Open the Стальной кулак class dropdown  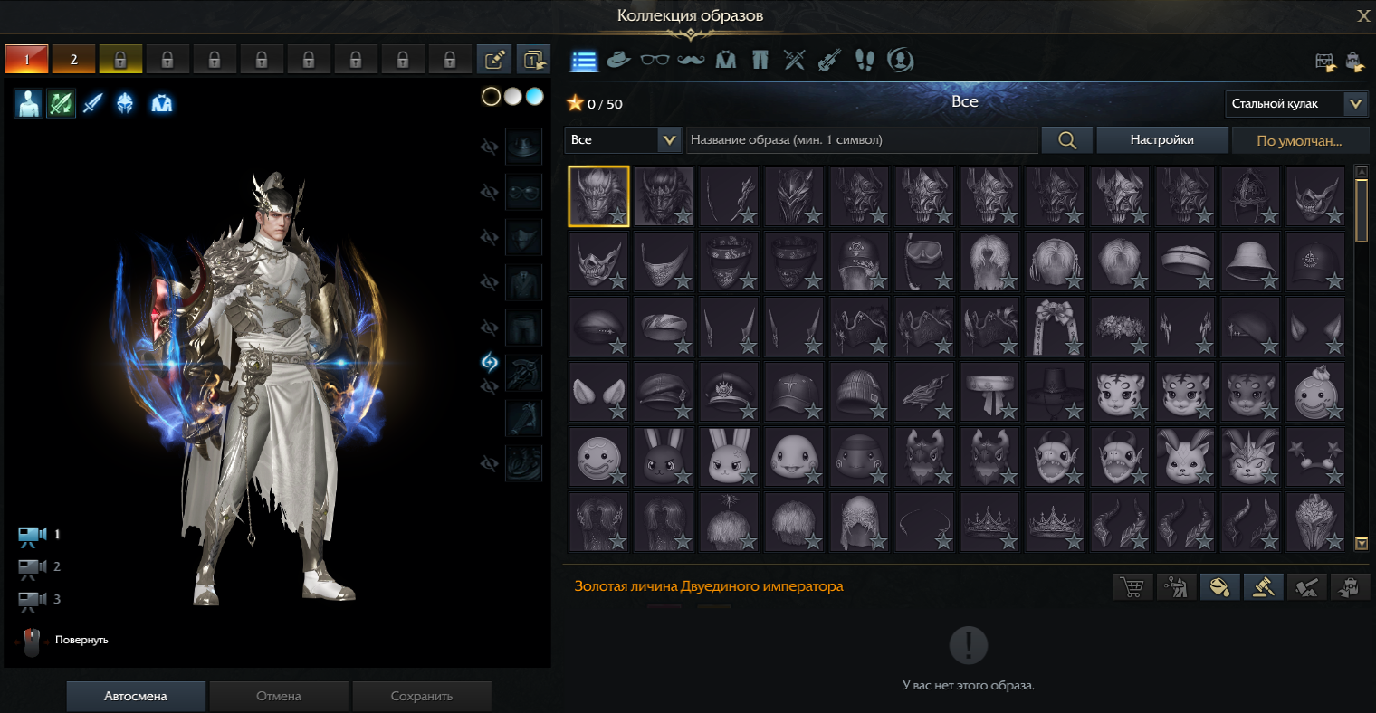coord(1295,104)
